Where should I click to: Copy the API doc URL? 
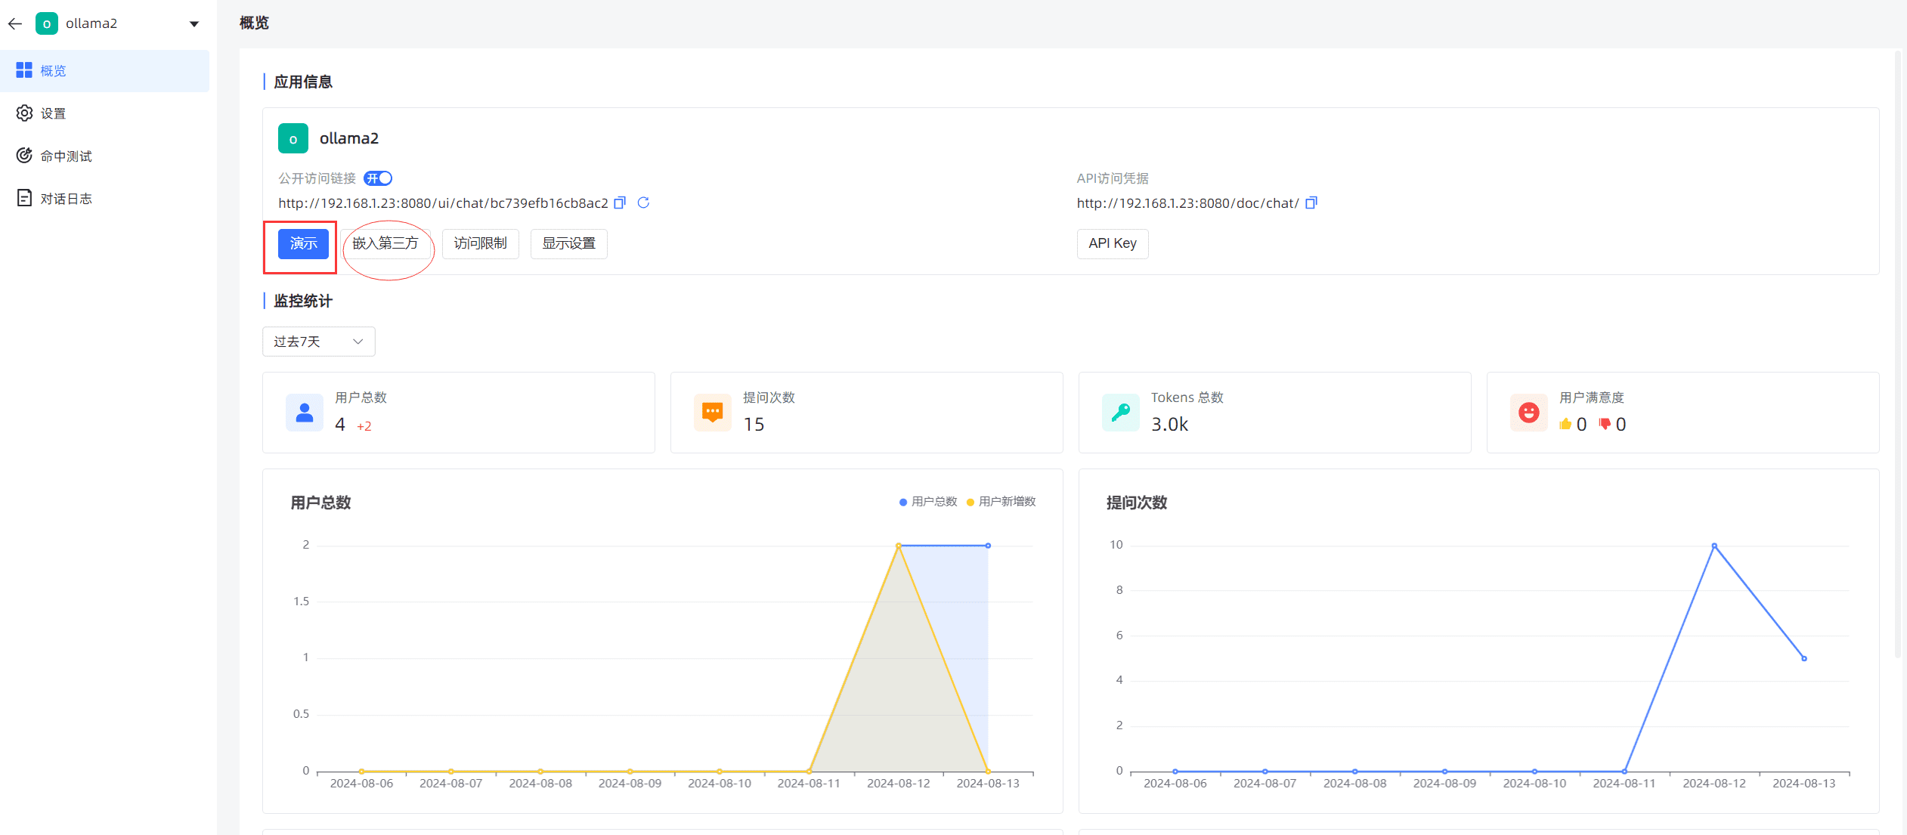pyautogui.click(x=1311, y=203)
